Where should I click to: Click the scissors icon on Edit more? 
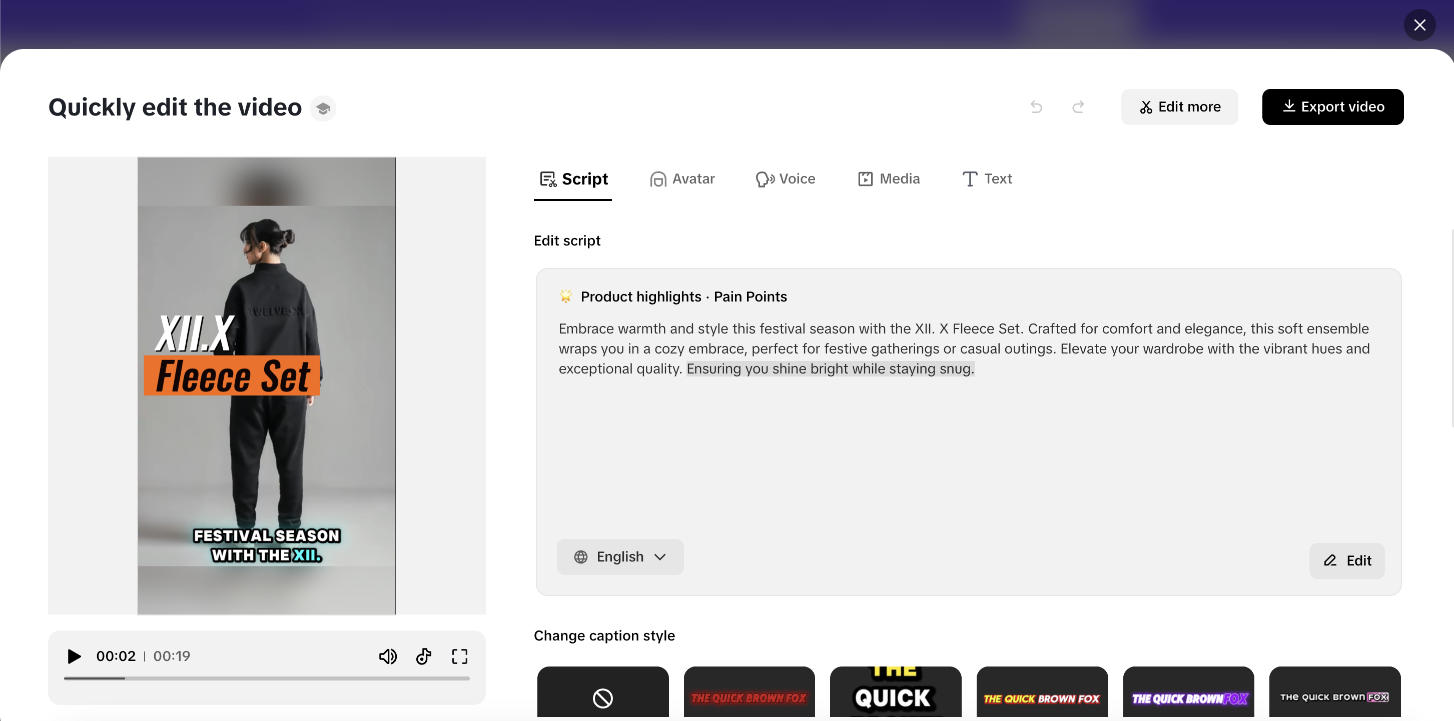[x=1146, y=106]
